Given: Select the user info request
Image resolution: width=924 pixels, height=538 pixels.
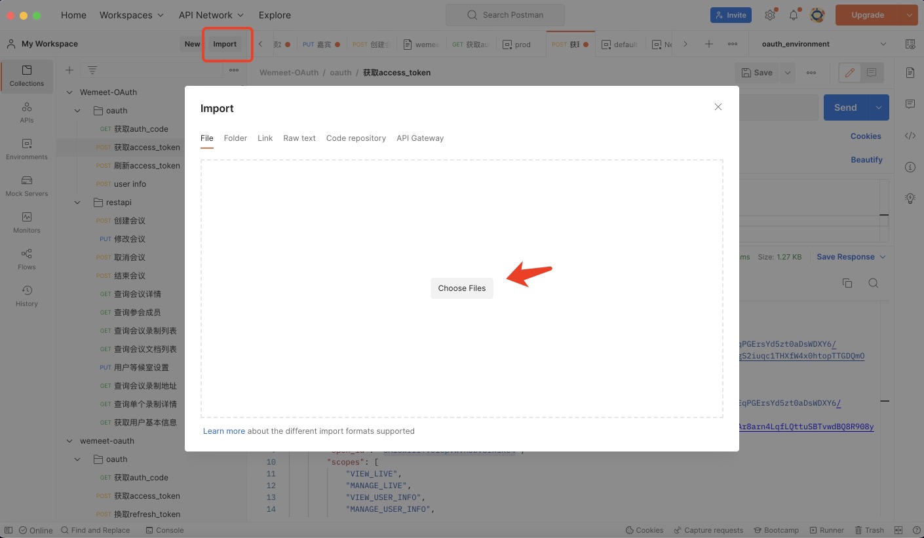Looking at the screenshot, I should click(x=130, y=184).
